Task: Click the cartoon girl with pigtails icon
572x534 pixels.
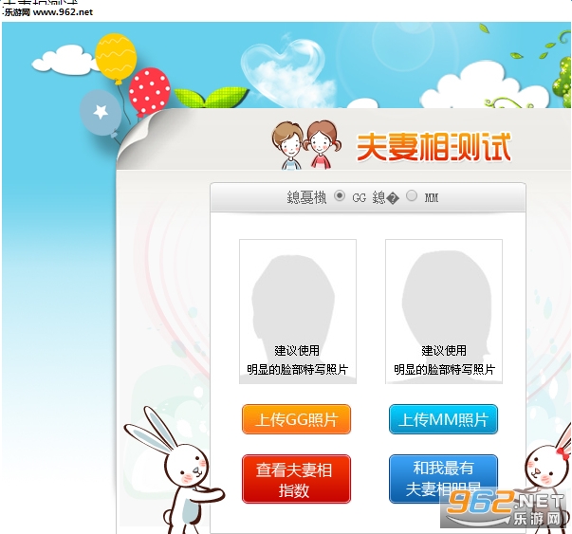Action: coord(323,145)
